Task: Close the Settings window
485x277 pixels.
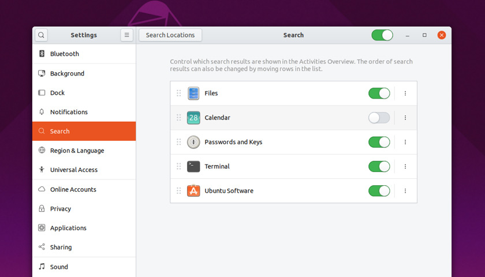Action: [x=442, y=35]
